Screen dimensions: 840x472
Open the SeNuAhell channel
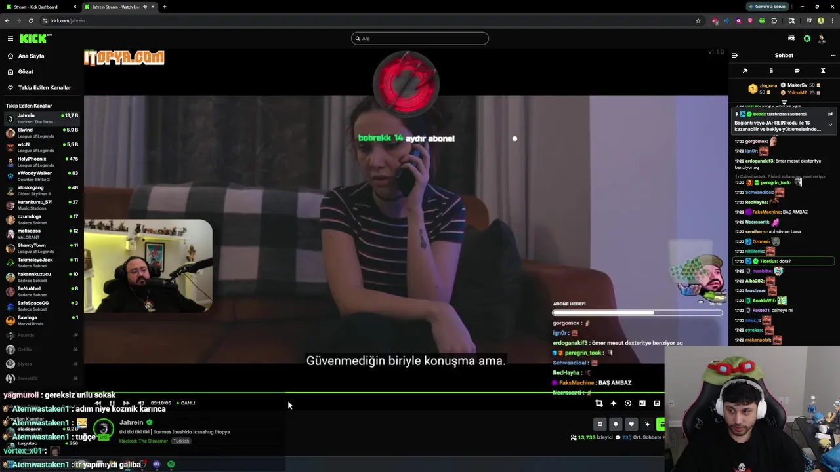pyautogui.click(x=42, y=292)
